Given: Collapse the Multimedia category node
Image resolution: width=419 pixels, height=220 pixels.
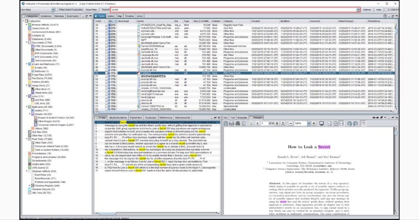Looking at the screenshot, I should (27, 107).
